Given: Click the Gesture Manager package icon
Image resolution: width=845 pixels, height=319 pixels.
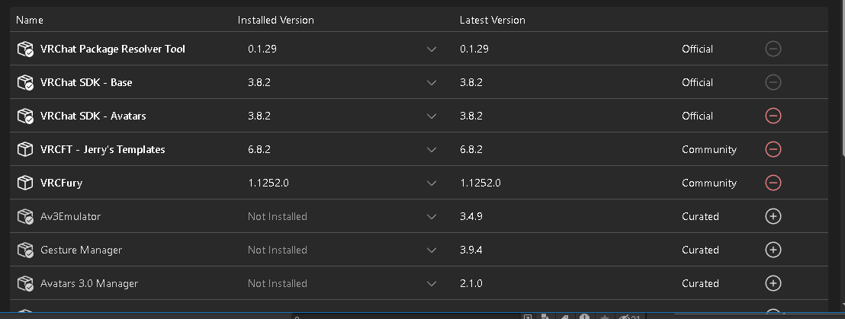Looking at the screenshot, I should point(26,250).
